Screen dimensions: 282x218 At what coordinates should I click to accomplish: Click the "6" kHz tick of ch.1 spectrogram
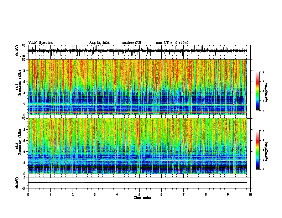[x=25, y=82]
